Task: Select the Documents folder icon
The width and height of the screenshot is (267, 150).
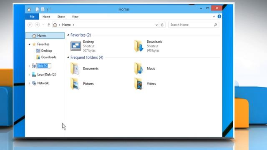Action: tap(75, 68)
